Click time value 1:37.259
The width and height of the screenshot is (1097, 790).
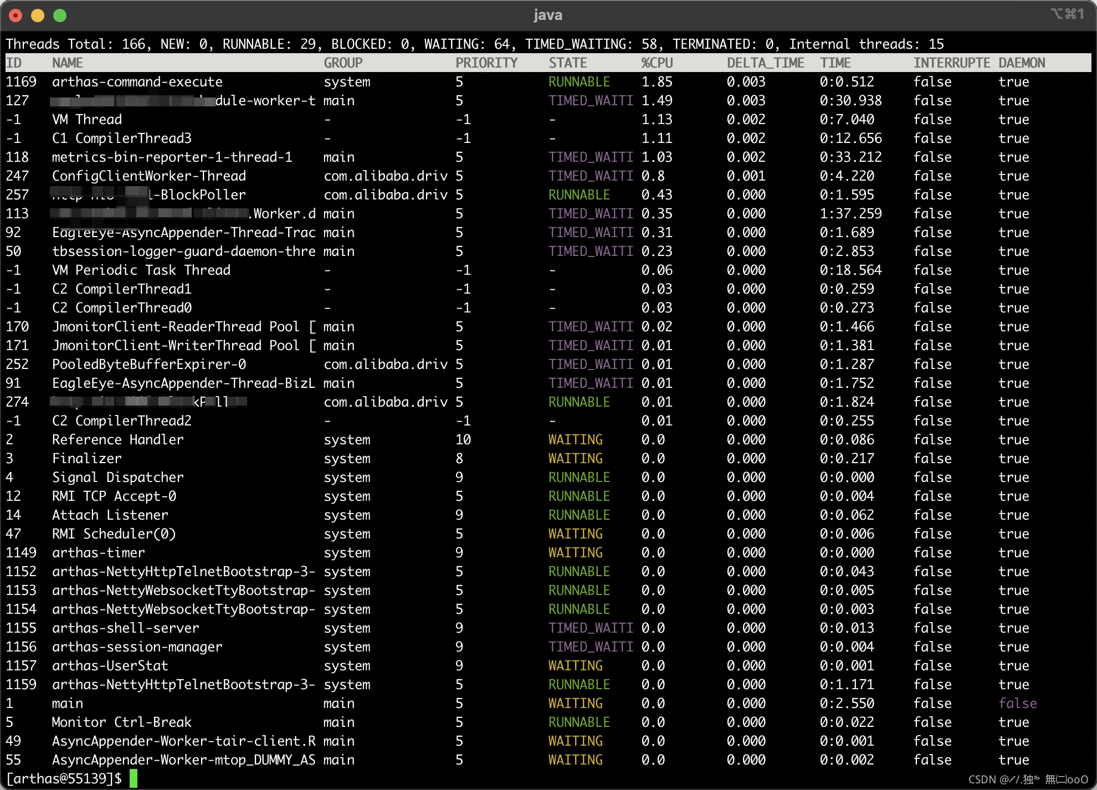tap(851, 214)
